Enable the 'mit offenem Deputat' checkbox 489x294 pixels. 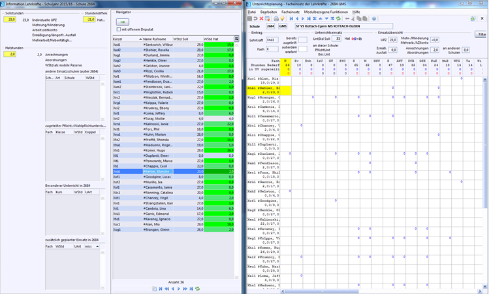[x=119, y=29]
